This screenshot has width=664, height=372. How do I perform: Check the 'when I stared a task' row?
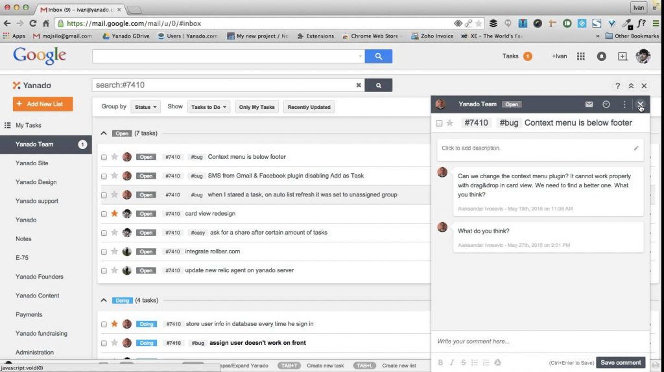pyautogui.click(x=104, y=195)
